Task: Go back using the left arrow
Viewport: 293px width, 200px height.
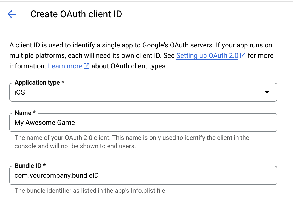Action: pos(12,14)
